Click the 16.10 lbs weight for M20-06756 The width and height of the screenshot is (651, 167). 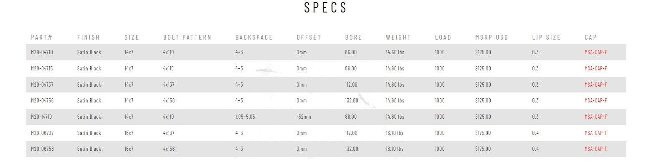[x=395, y=149]
